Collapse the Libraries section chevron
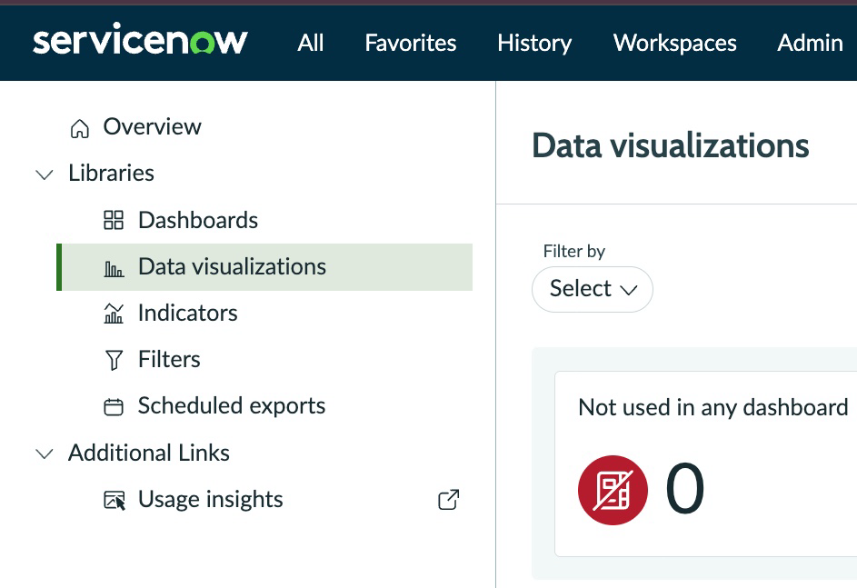 click(45, 174)
